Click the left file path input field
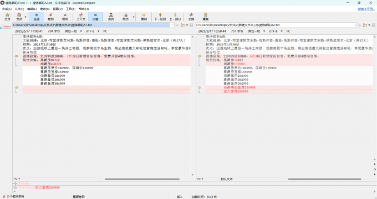Viewport: 377px width, 199px height. coord(91,25)
